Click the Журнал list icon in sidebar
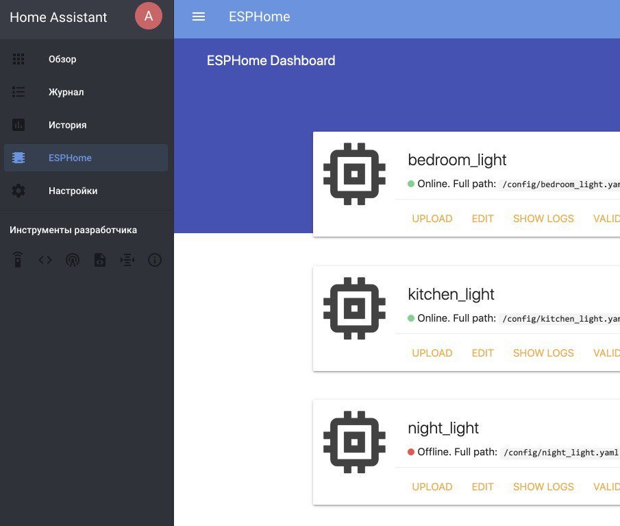This screenshot has height=526, width=620. click(x=18, y=92)
